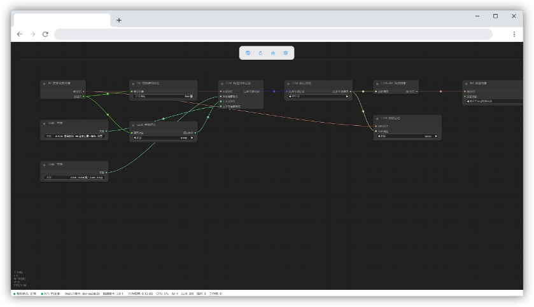Open the settings gear in the canvas toolbar
Image resolution: width=534 pixels, height=307 pixels.
[285, 53]
